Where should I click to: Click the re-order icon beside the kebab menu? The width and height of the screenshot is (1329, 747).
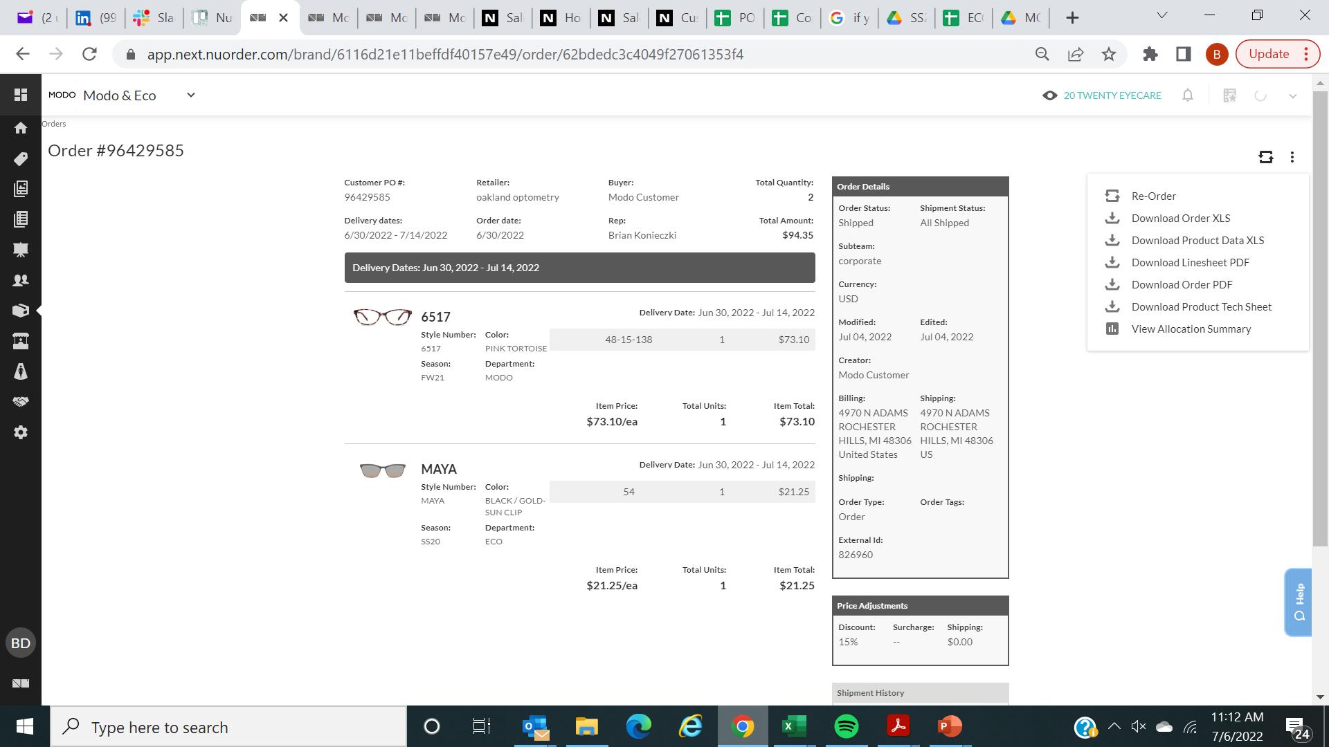[1265, 157]
